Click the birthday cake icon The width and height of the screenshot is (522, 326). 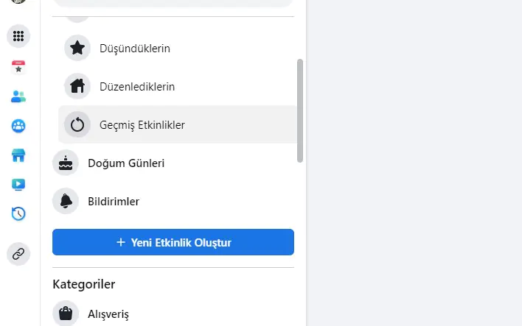66,163
